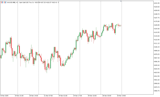Viewport: 160px width, 97px height.
Task: Click the 4001.60 price scale label
Action: click(157, 80)
